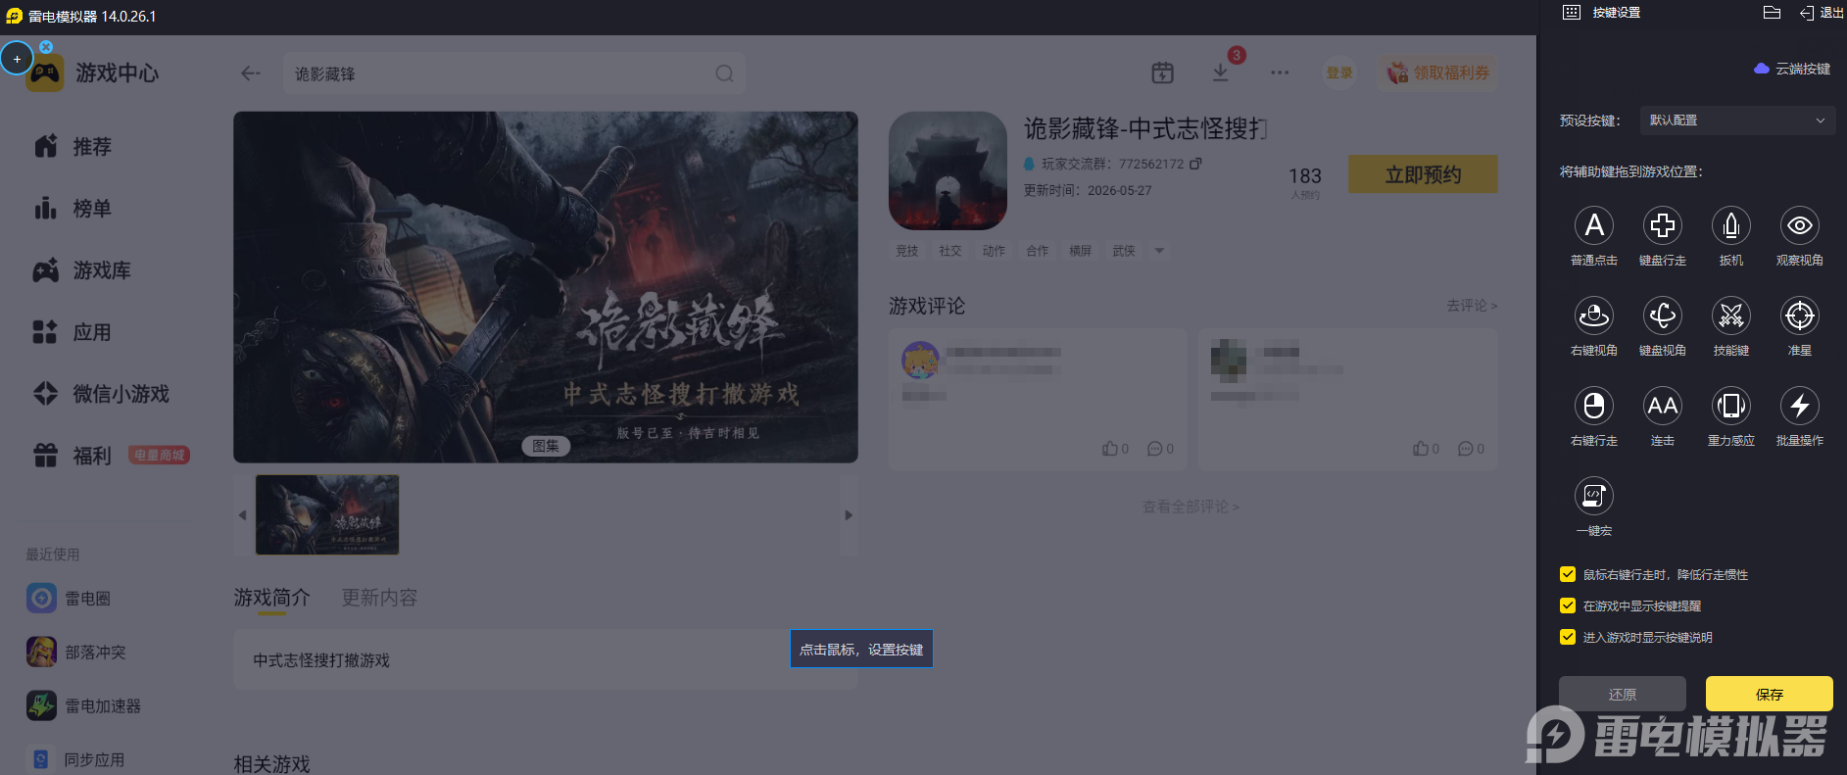Open the keymap folder icon
Viewport: 1847px width, 775px height.
pyautogui.click(x=1772, y=13)
